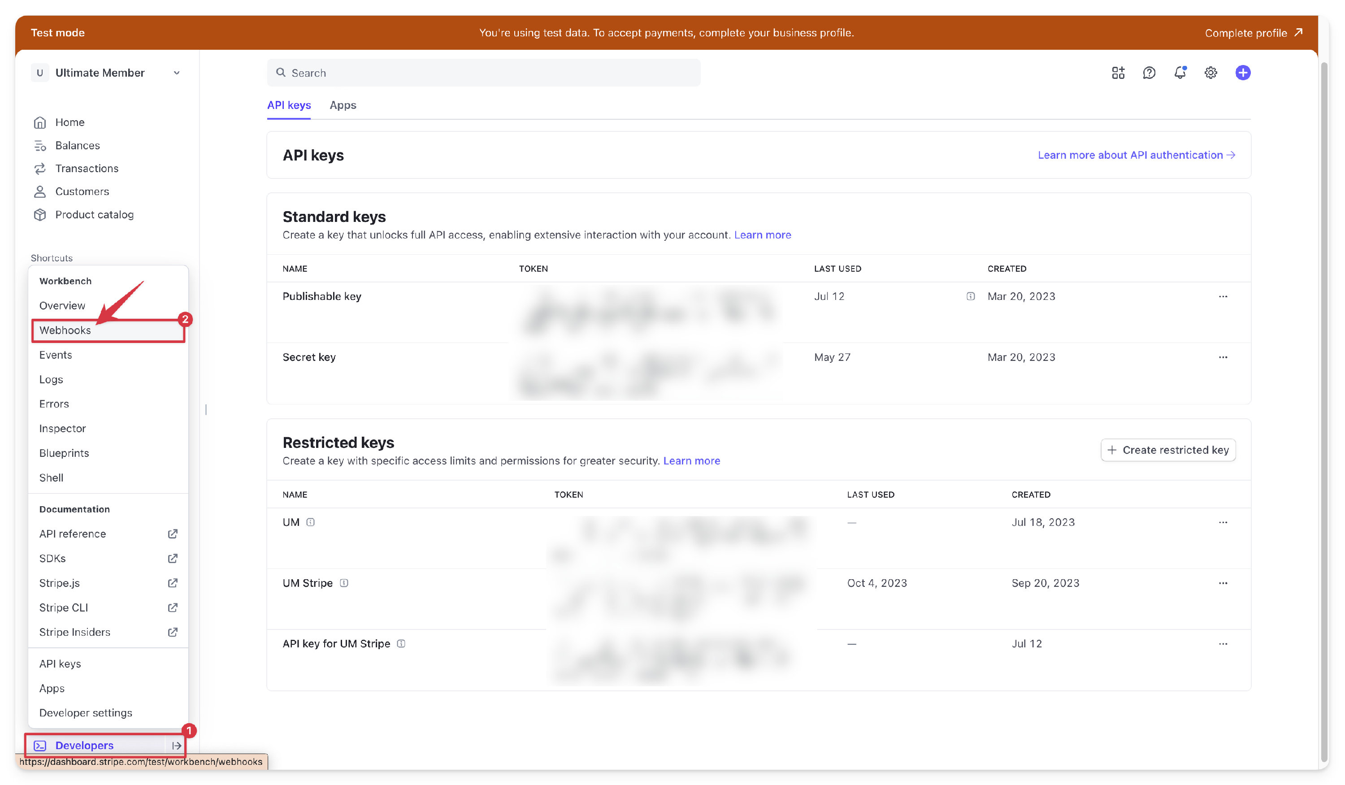1345x785 pixels.
Task: Focus the Search input field
Action: point(484,73)
